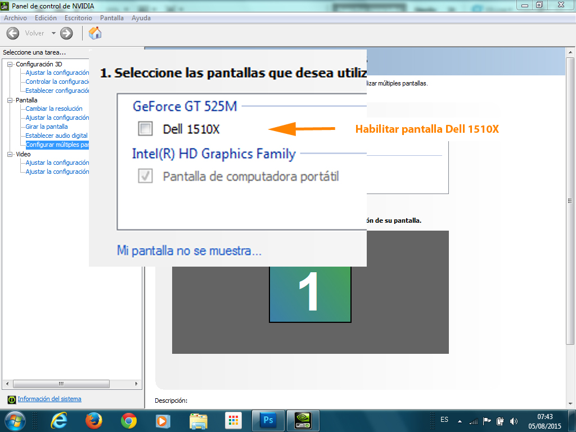Click the Back arrow button

point(13,33)
